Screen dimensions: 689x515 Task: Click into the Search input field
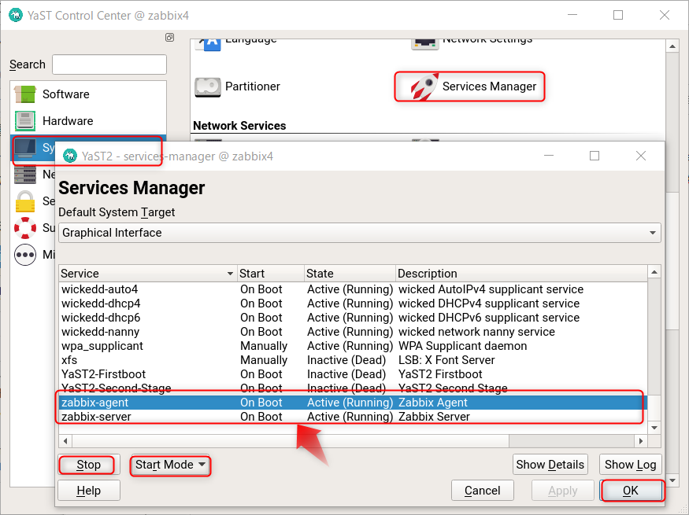(x=109, y=64)
